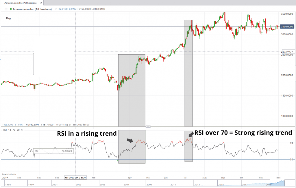The image size is (296, 188).
Task: Open the tor 2020 jan 2 6:00 date box
Action: tap(75, 177)
